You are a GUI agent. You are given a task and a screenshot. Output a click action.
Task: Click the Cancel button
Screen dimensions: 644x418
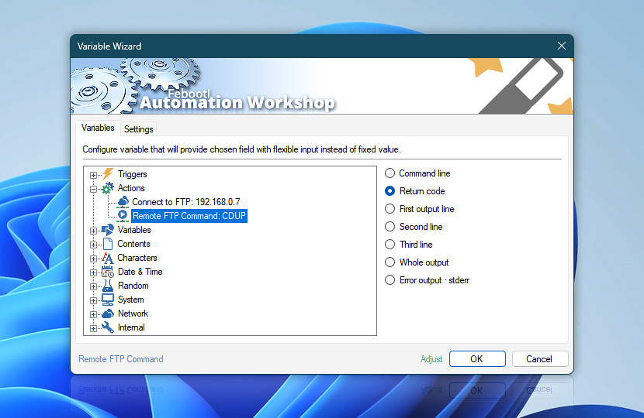click(540, 359)
